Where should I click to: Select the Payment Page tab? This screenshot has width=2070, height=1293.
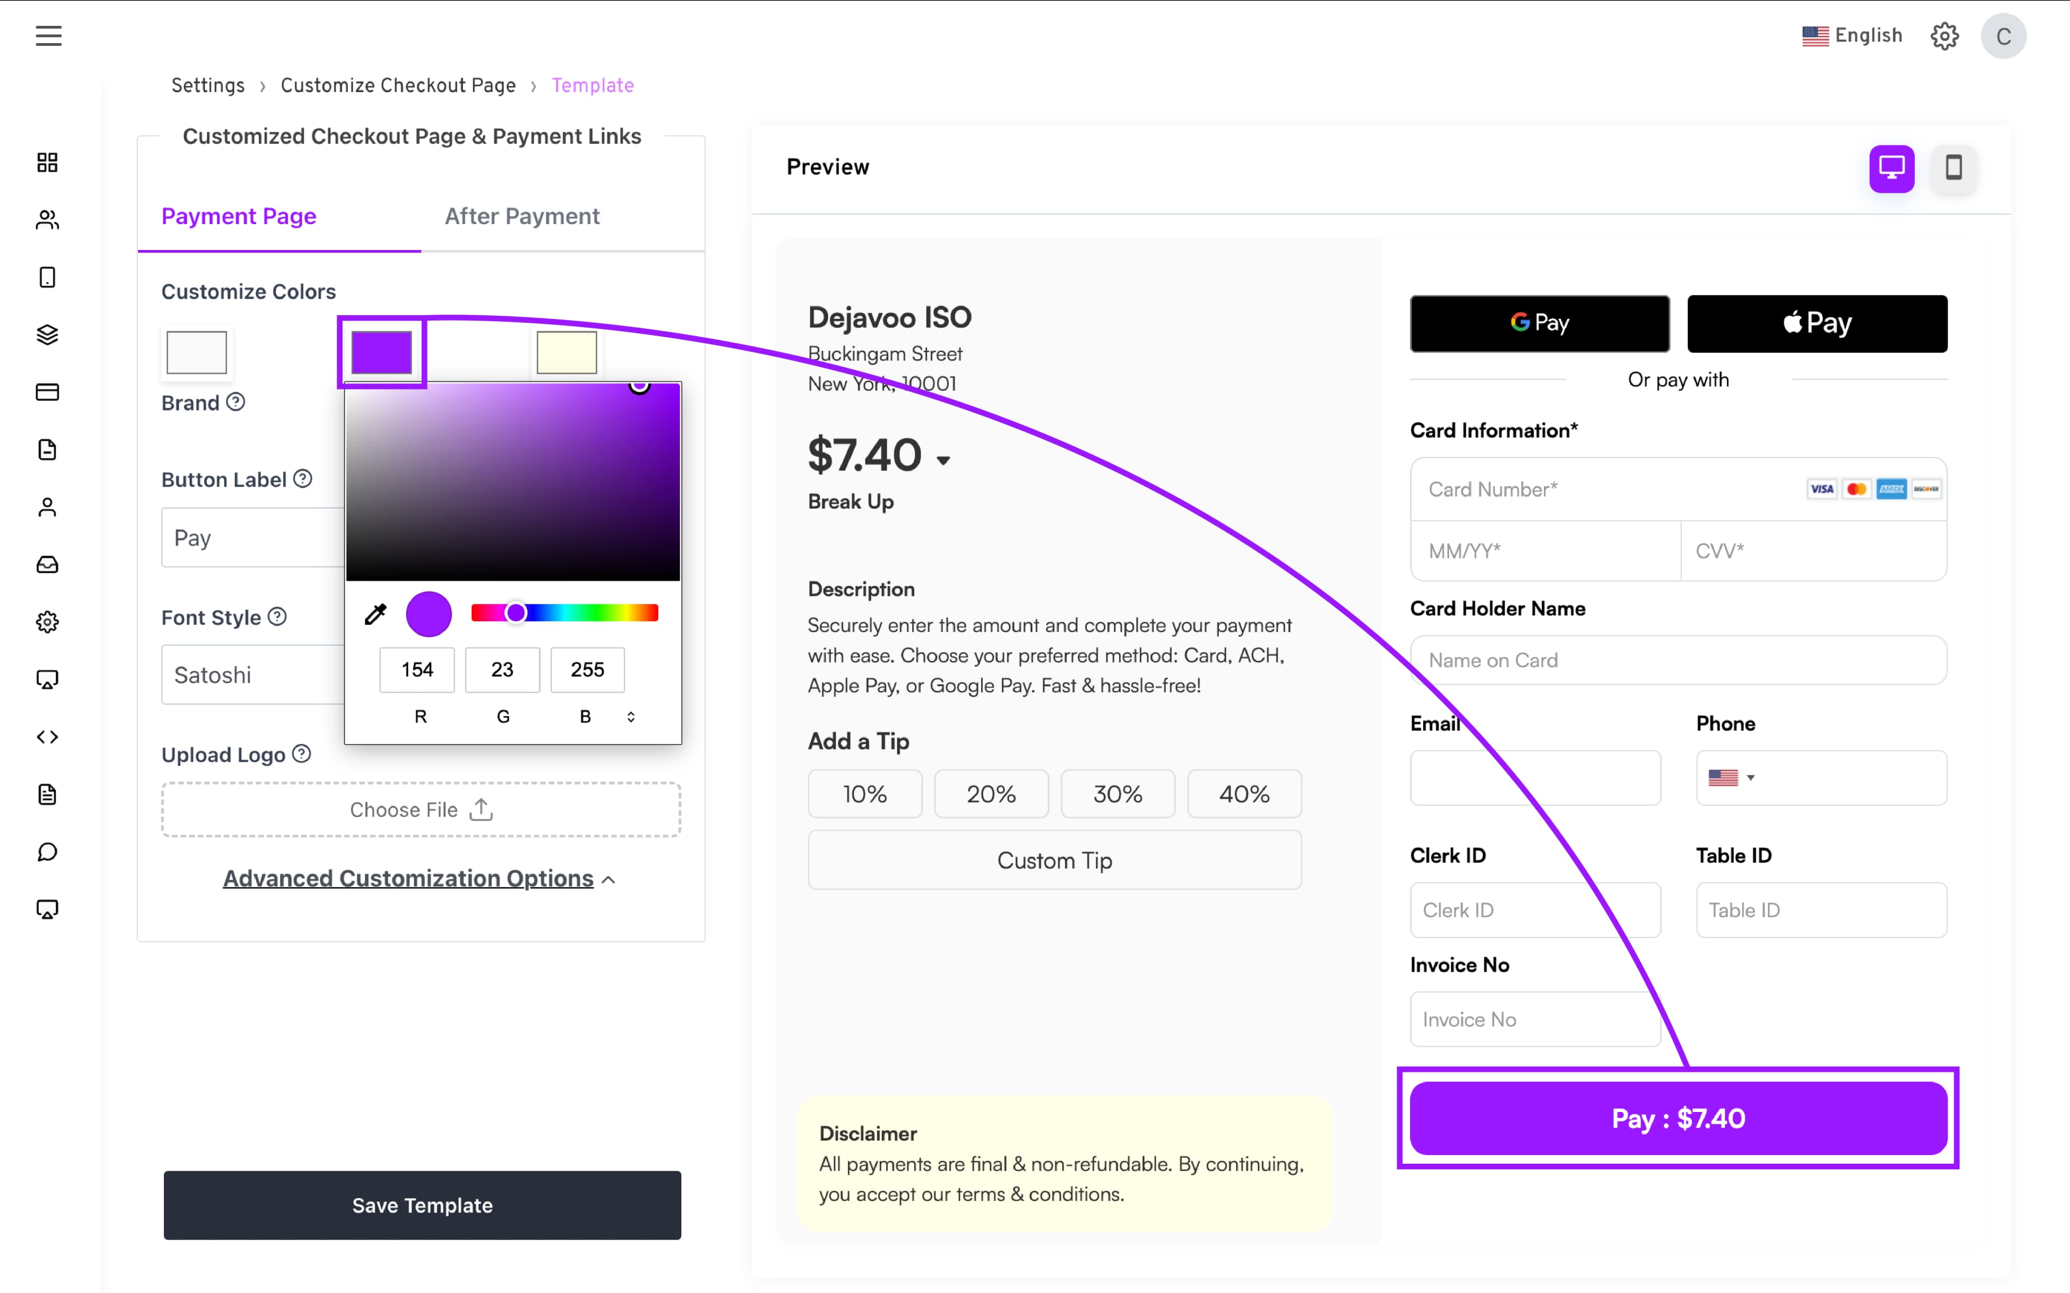tap(239, 217)
